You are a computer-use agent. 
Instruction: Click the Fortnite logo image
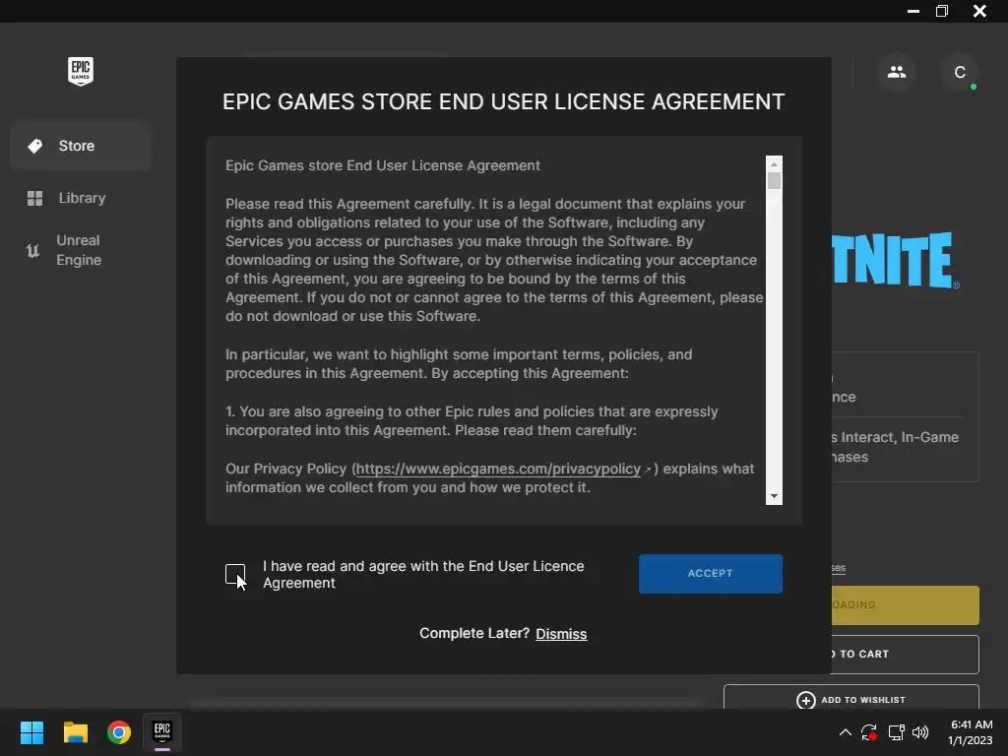click(x=895, y=260)
